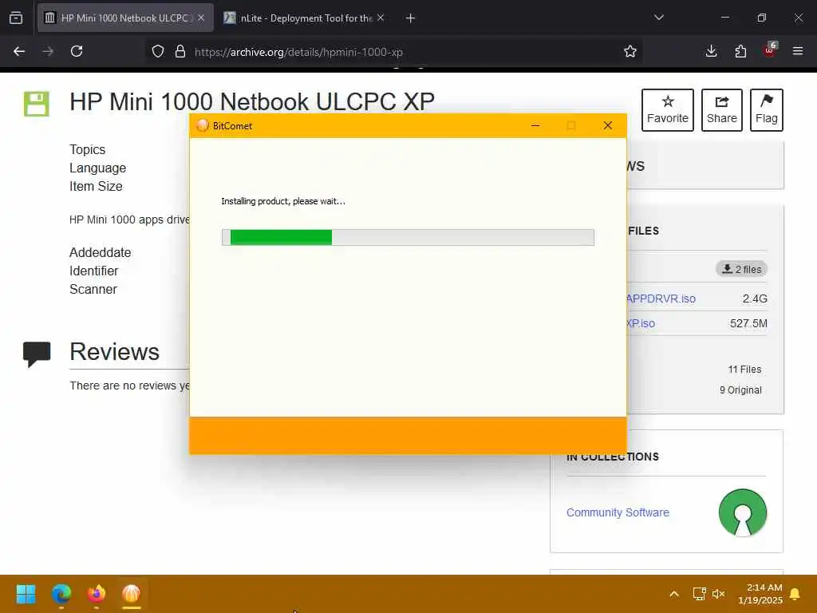This screenshot has width=817, height=613.
Task: Open the notification bell icon
Action: pyautogui.click(x=795, y=594)
